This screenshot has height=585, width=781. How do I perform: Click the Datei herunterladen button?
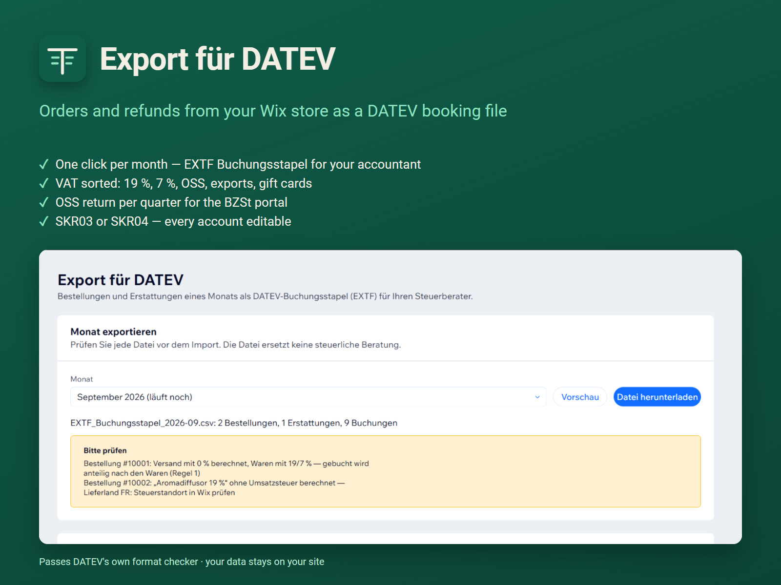coord(657,397)
